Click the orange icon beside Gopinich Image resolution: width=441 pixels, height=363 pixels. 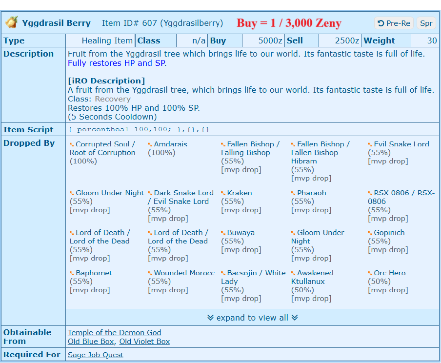[x=370, y=234]
